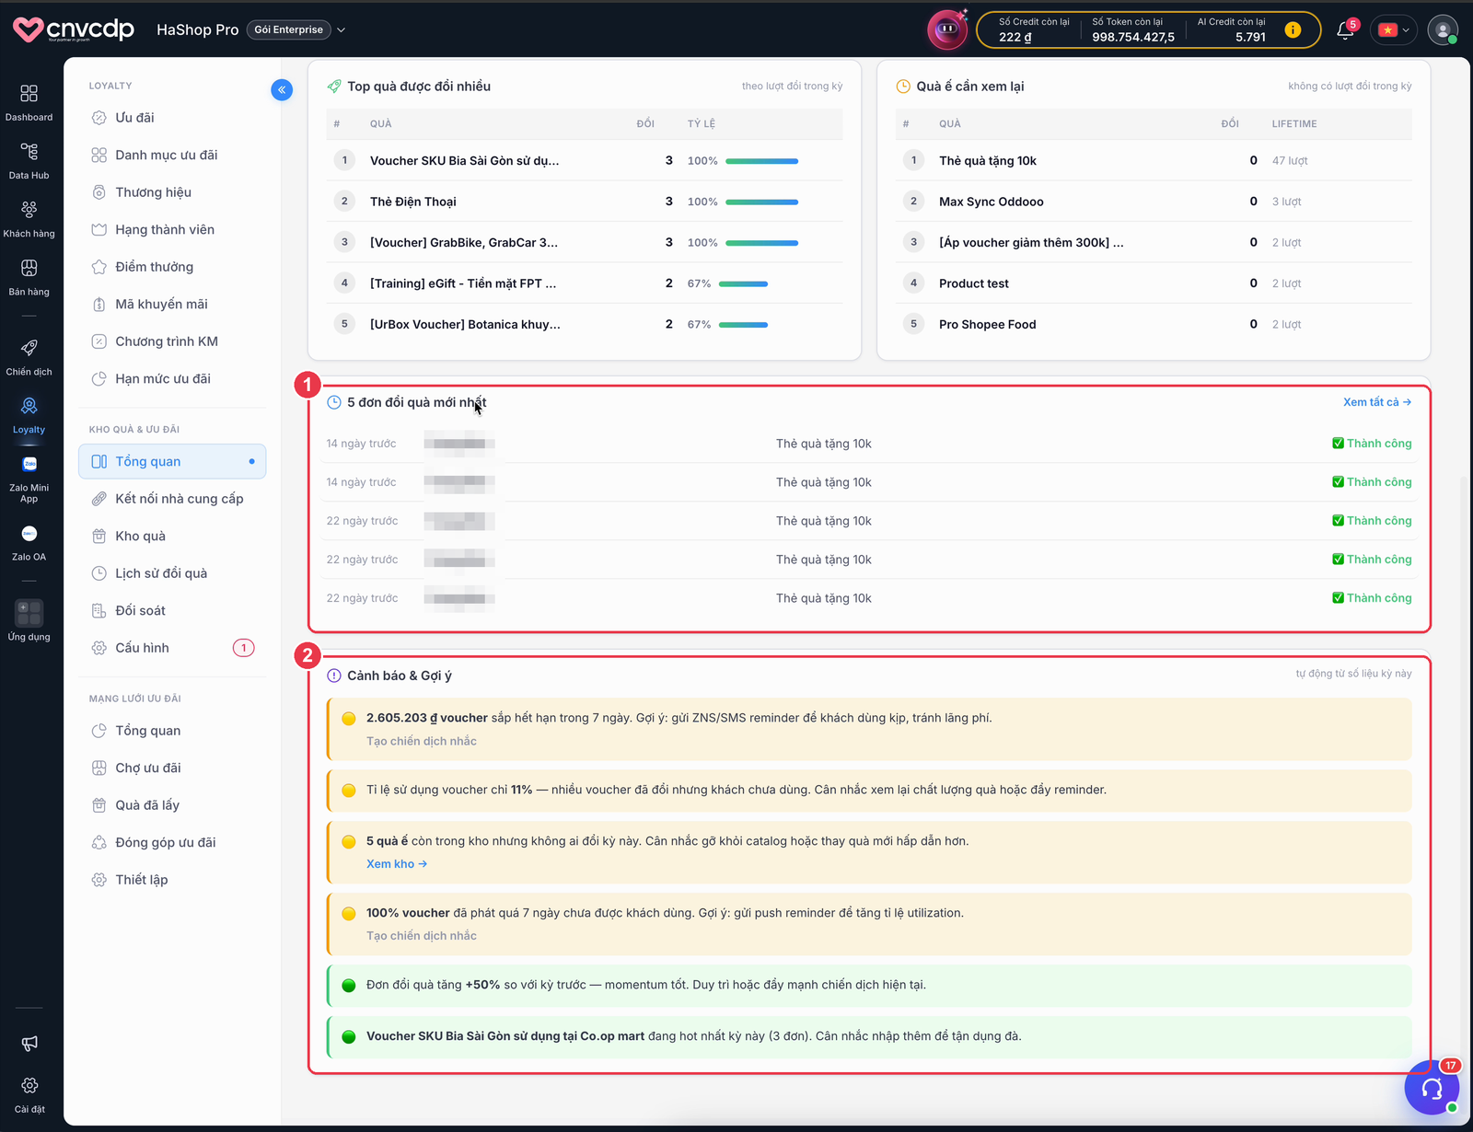Open the user profile avatar
This screenshot has width=1473, height=1132.
click(1443, 29)
